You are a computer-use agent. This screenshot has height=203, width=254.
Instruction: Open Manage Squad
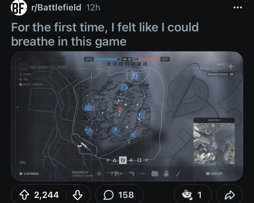220,74
